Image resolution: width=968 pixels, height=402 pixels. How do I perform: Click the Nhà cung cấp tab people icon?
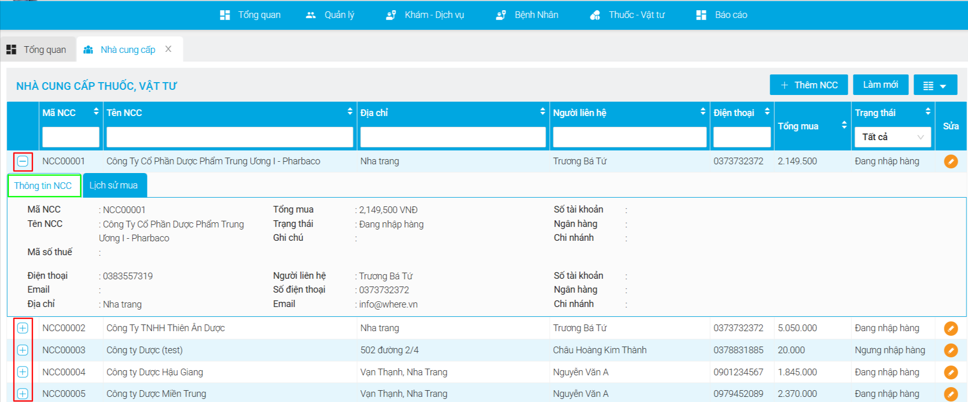88,50
